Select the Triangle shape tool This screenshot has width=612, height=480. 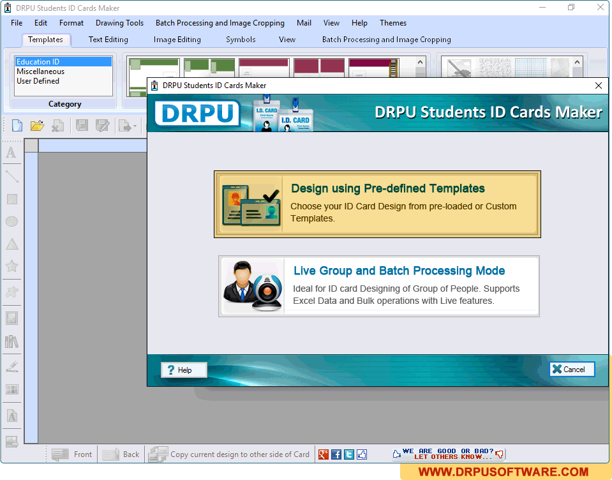(12, 244)
